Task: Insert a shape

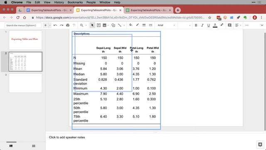Action: [x=113, y=25]
